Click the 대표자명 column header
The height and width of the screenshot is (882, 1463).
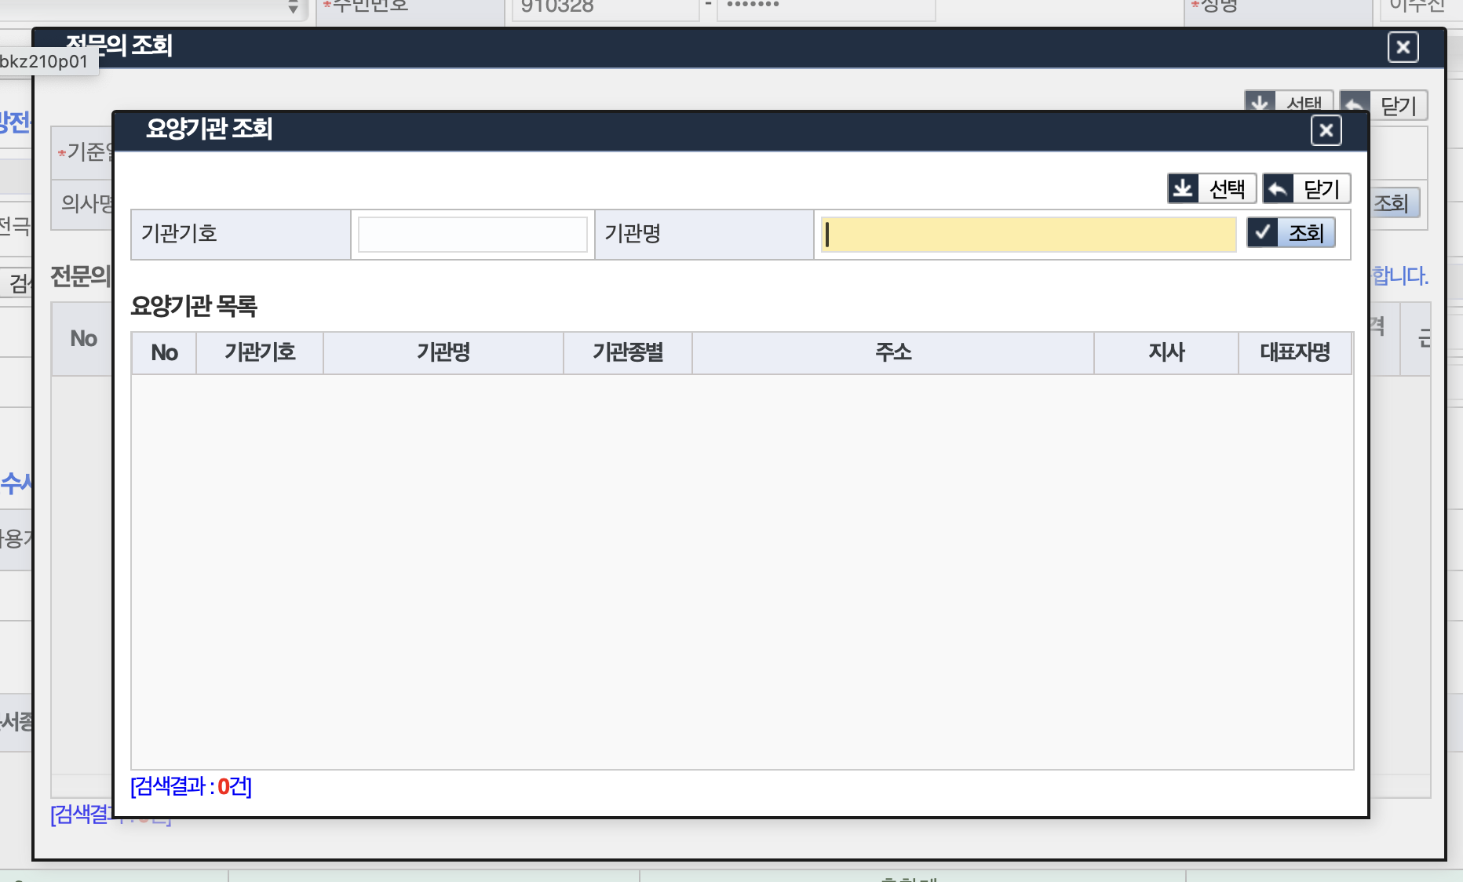(x=1295, y=352)
